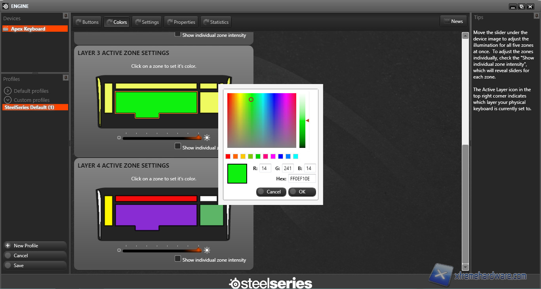This screenshot has width=541, height=289.
Task: Enable Layer 4 show individual zone intensity
Action: point(178,259)
